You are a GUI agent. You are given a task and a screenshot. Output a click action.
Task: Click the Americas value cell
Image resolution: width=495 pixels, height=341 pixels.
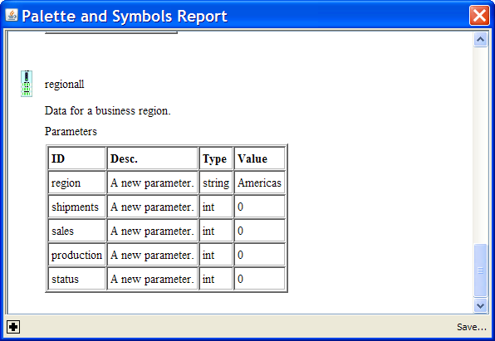tap(259, 183)
